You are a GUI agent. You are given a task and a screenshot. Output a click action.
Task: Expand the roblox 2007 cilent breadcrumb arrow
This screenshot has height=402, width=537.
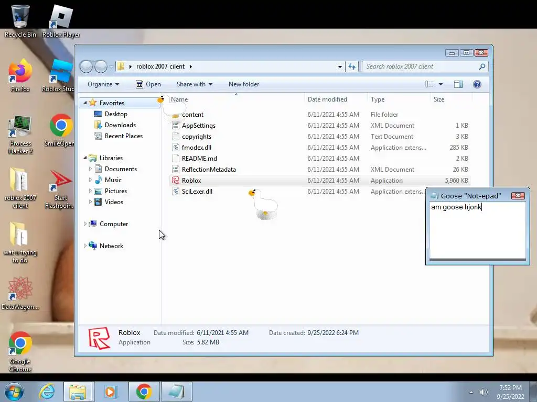click(191, 66)
